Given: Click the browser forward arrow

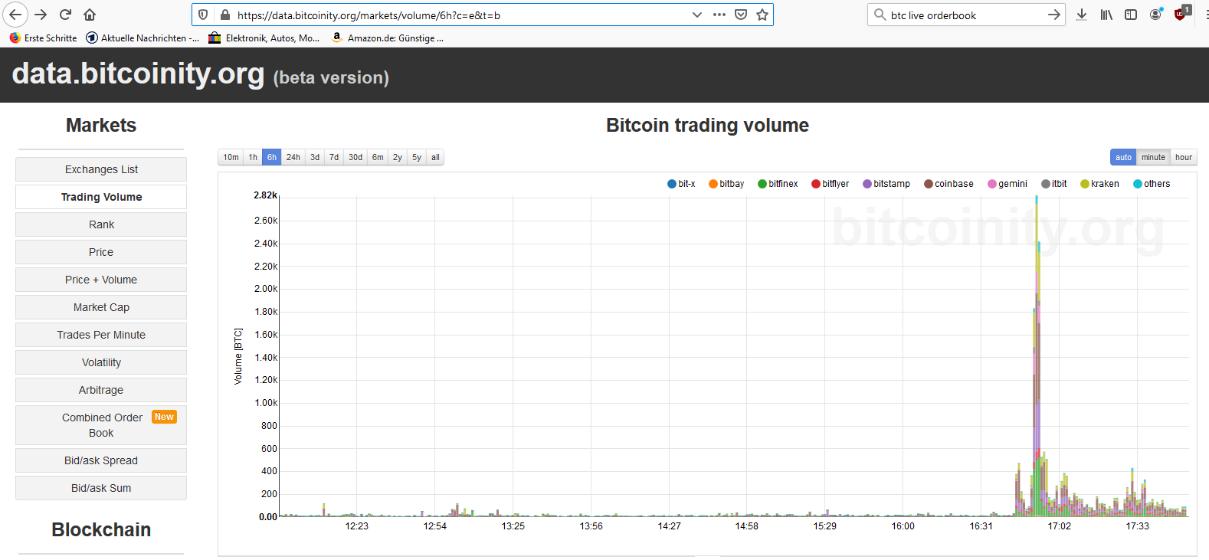Looking at the screenshot, I should pos(41,15).
